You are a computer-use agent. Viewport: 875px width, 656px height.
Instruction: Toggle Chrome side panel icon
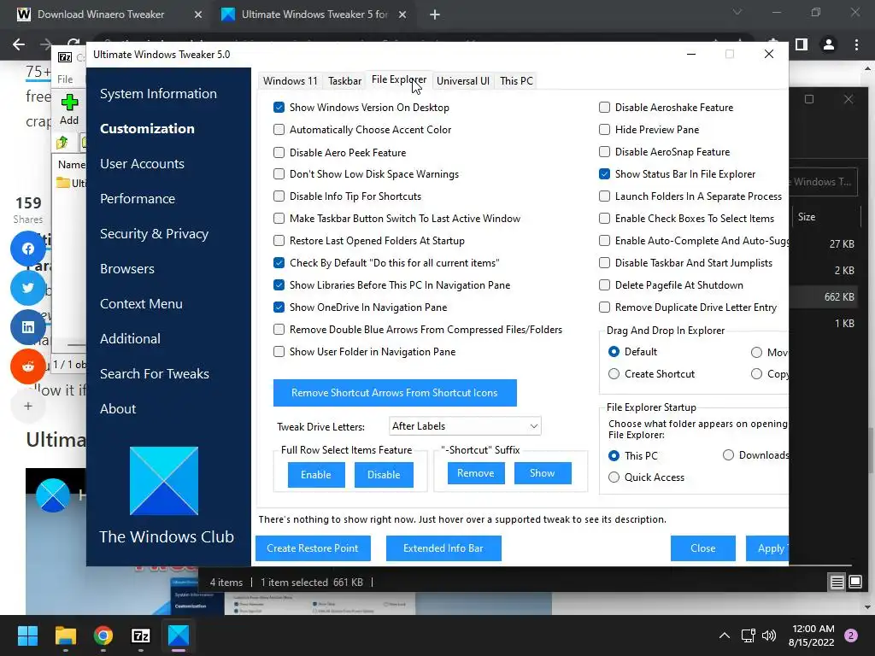802,44
